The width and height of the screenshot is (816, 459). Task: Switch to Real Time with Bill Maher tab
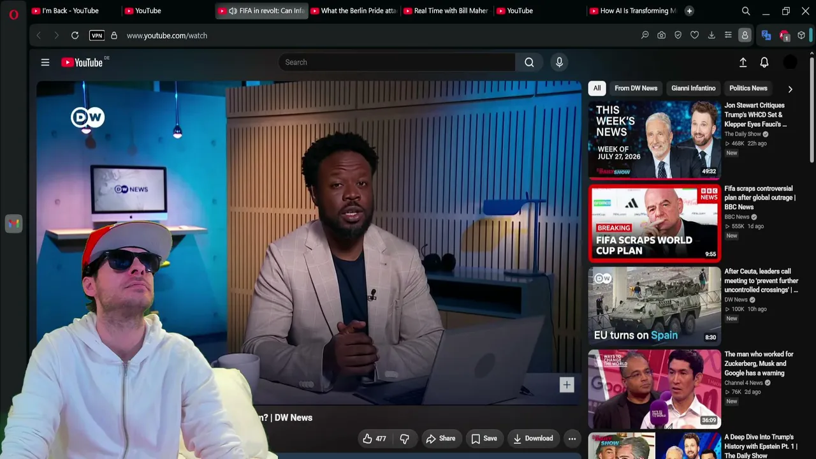coord(448,11)
